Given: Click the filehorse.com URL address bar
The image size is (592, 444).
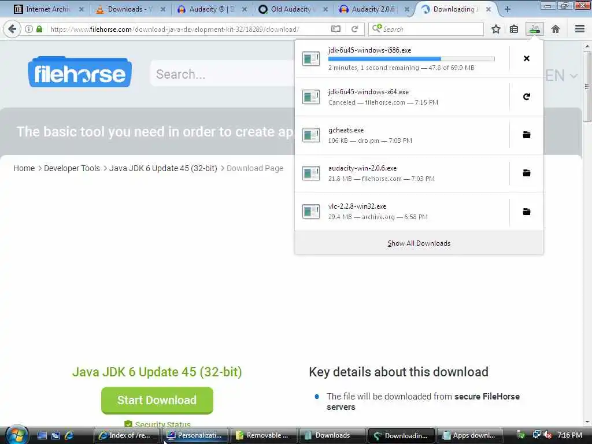Looking at the screenshot, I should click(x=188, y=29).
